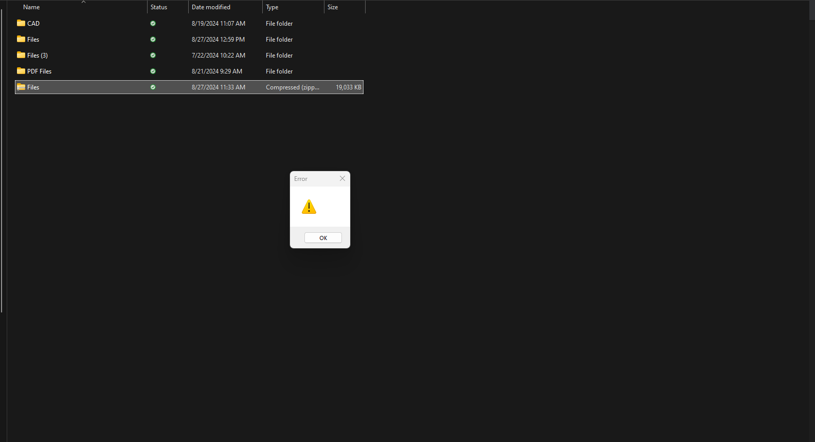Click sync status icon of zipped Files row

pyautogui.click(x=153, y=87)
